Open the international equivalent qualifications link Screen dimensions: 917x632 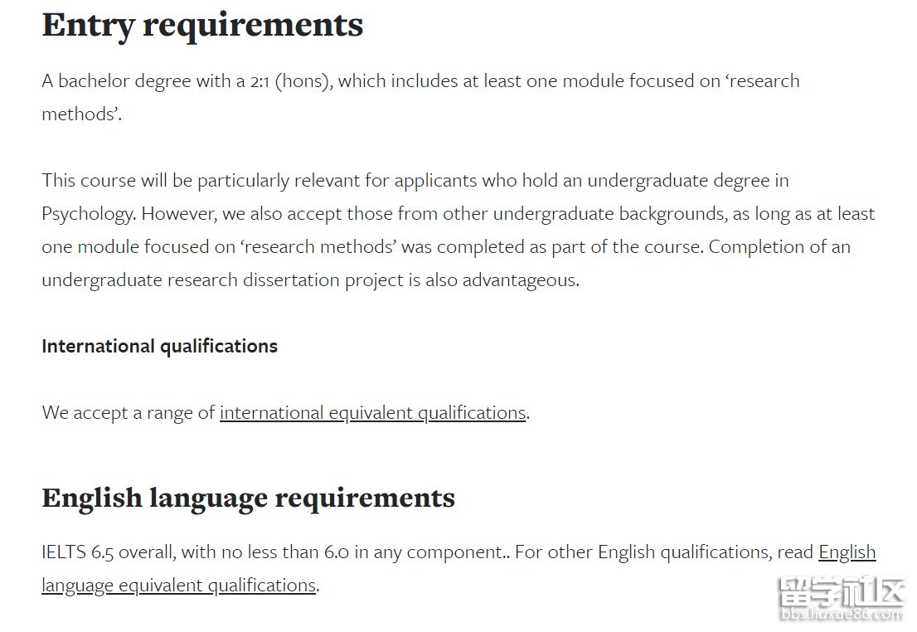pyautogui.click(x=372, y=412)
